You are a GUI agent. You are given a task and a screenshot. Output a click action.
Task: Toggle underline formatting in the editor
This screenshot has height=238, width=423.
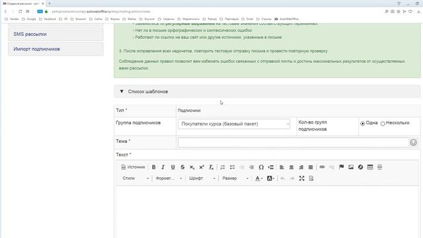pyautogui.click(x=173, y=167)
